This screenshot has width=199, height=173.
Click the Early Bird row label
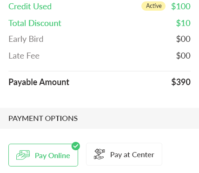(26, 39)
